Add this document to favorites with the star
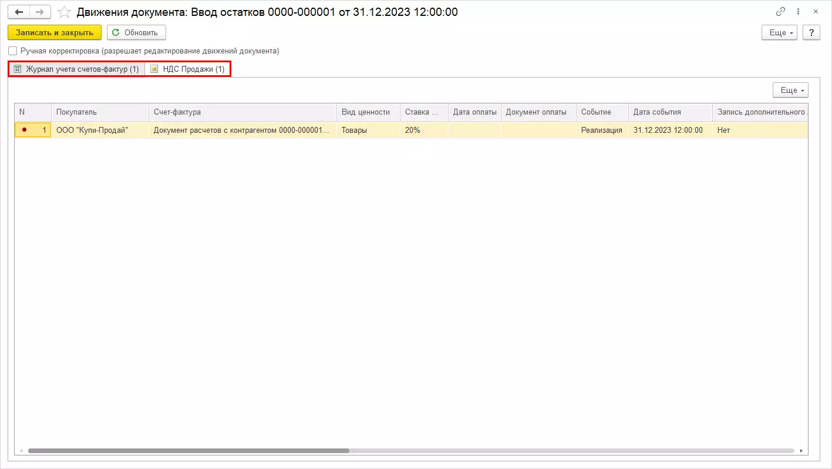This screenshot has width=832, height=469. pos(65,12)
